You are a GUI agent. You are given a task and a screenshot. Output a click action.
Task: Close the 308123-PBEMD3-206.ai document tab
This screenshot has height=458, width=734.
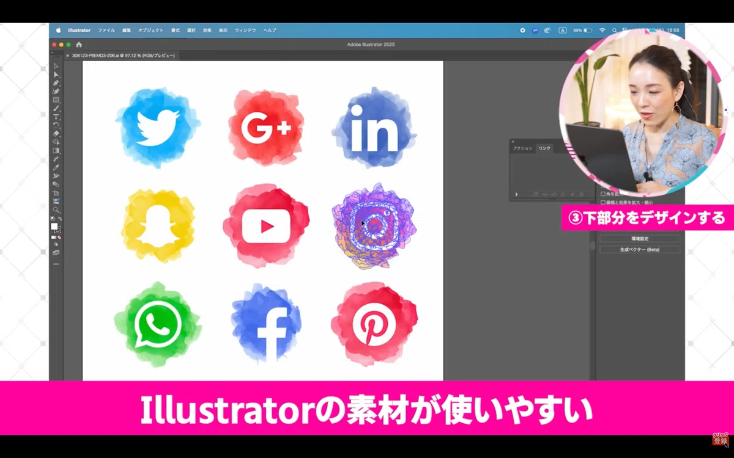coord(67,56)
